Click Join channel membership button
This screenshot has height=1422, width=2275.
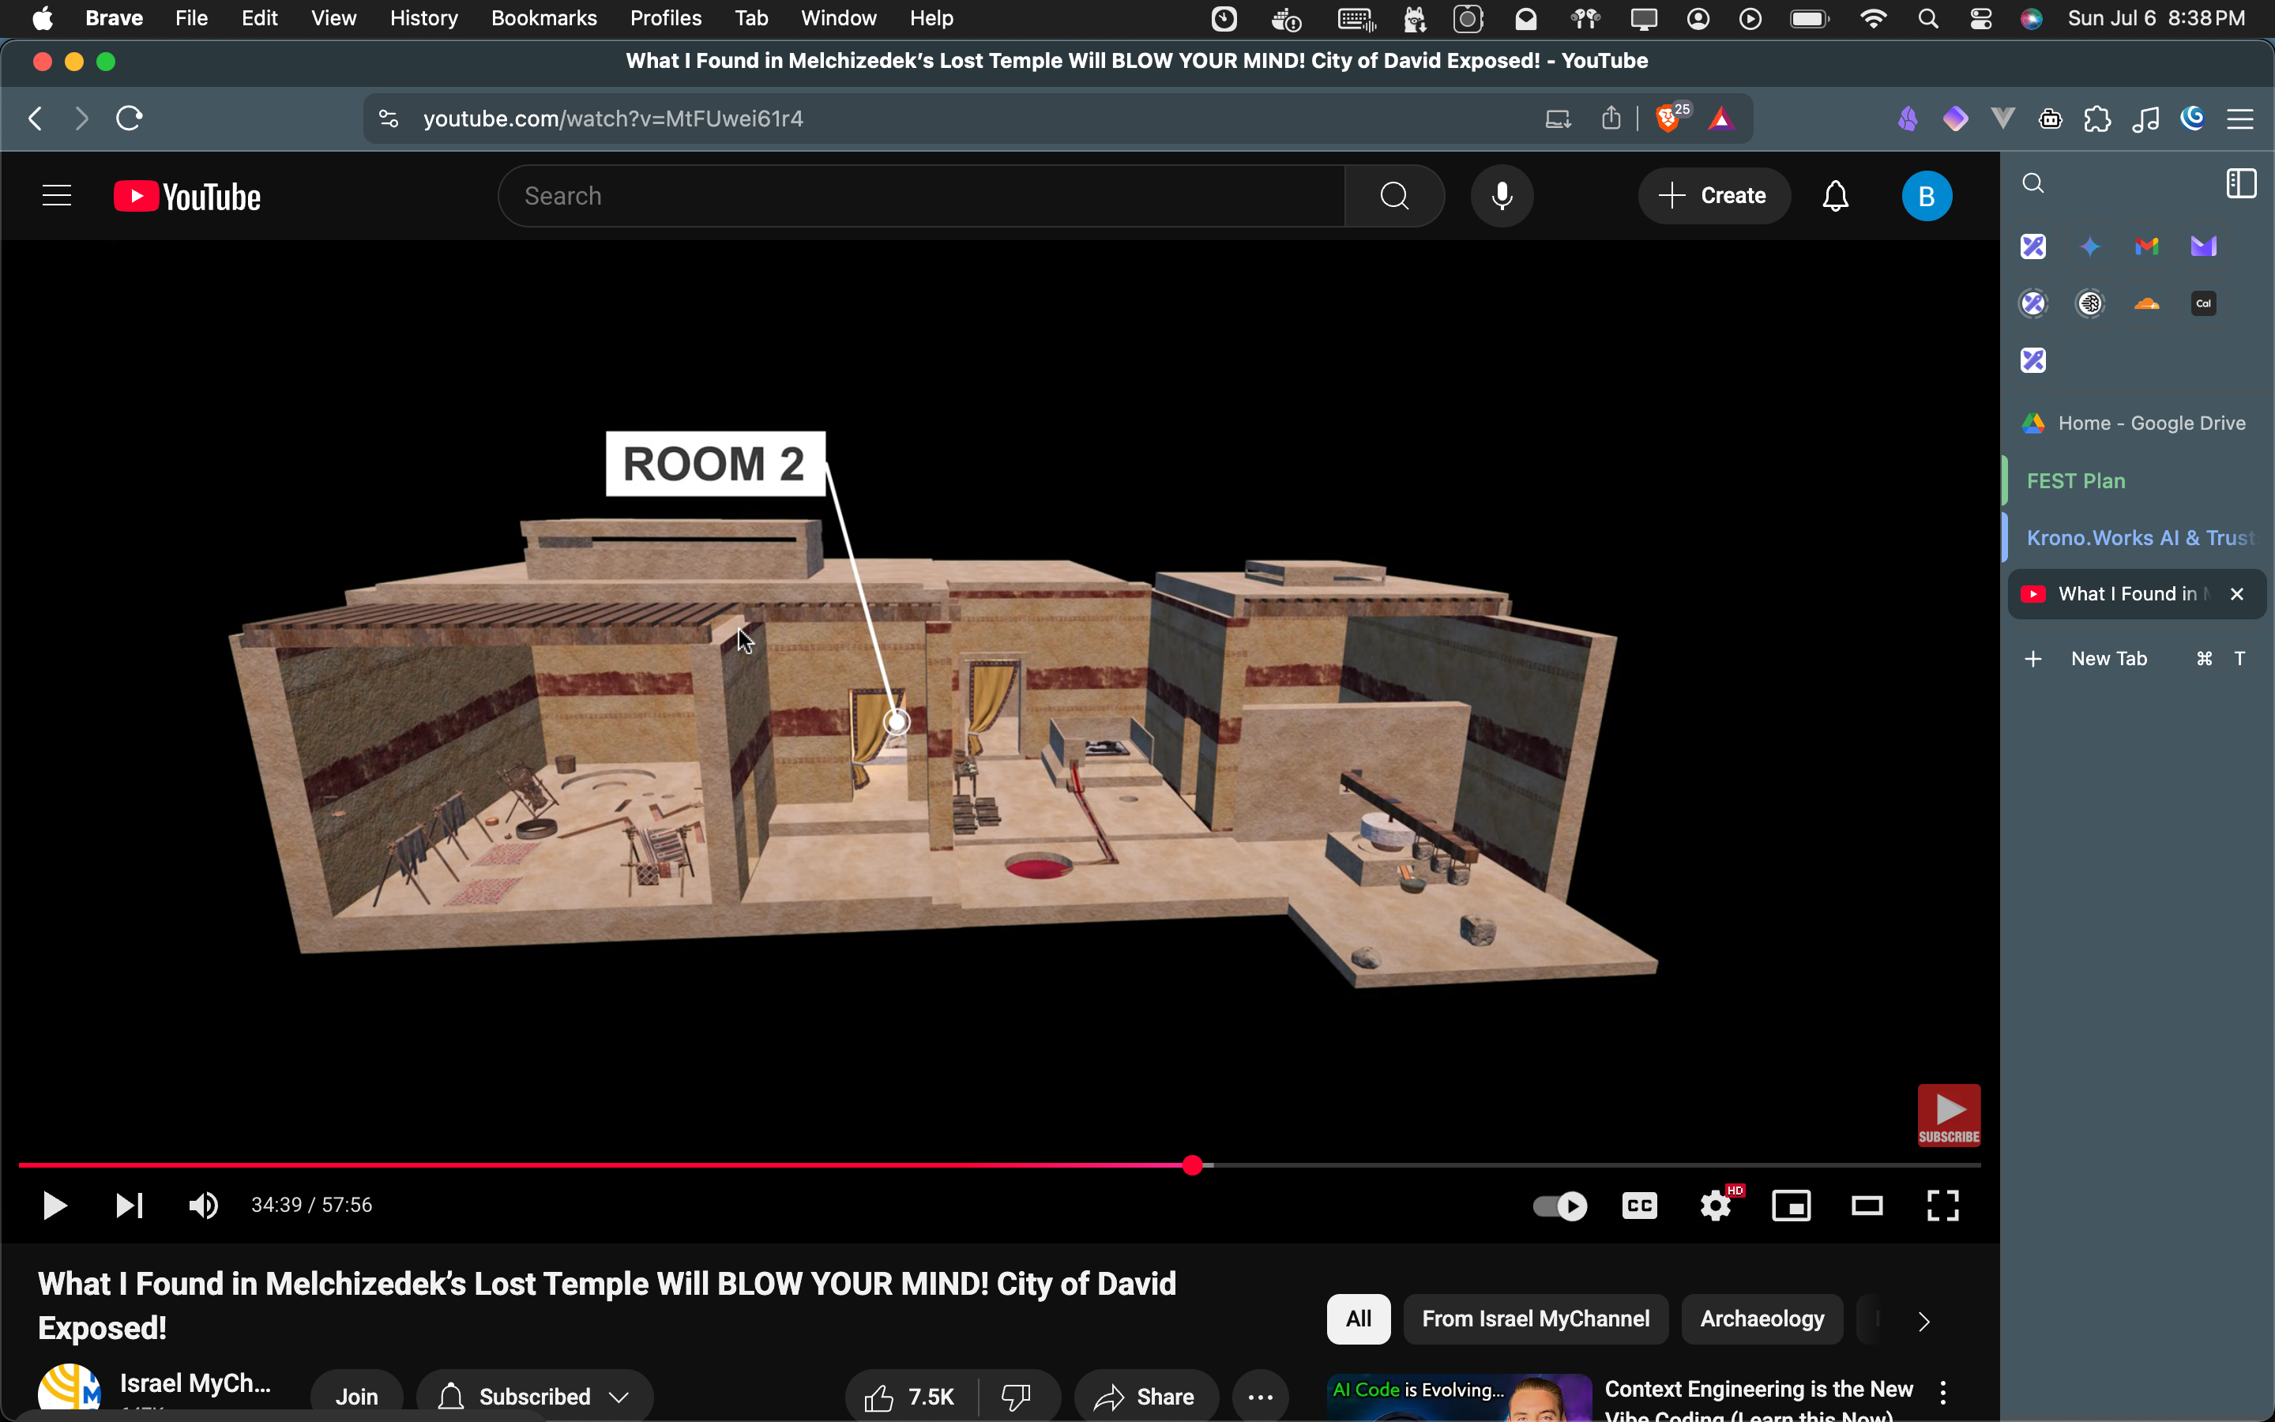(356, 1397)
